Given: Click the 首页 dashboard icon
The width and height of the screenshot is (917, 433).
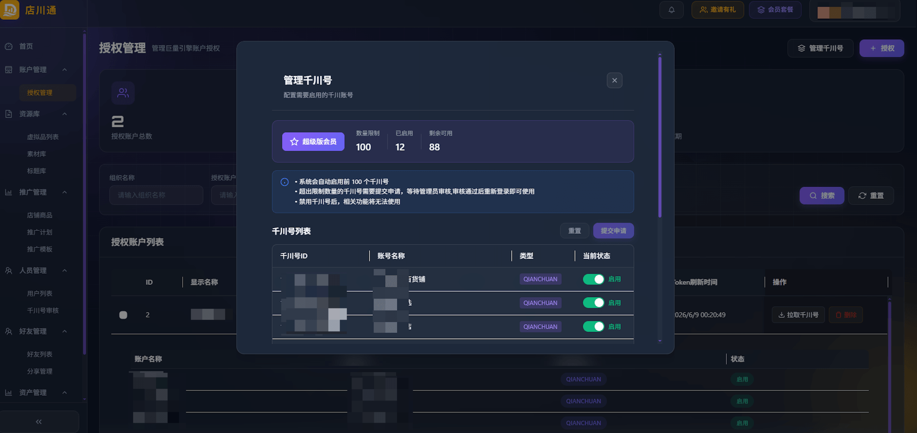Looking at the screenshot, I should [9, 46].
